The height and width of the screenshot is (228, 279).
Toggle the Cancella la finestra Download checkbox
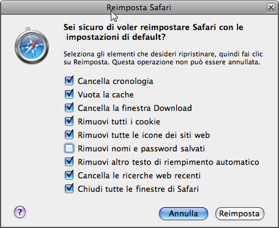pos(69,108)
